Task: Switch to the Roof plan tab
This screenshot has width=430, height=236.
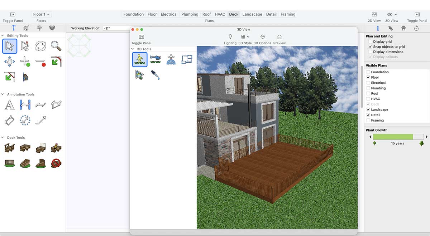Action: click(206, 14)
